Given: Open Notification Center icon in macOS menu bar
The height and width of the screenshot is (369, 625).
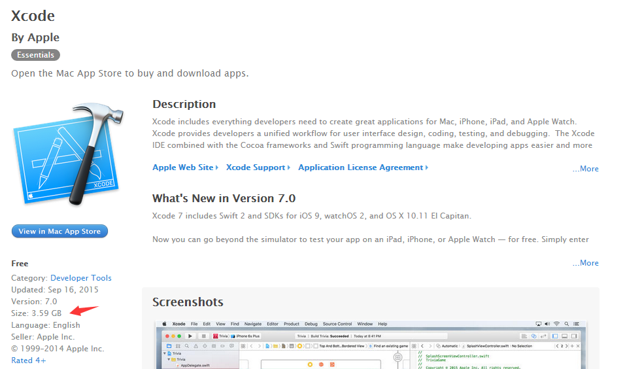Looking at the screenshot, I should [x=577, y=324].
